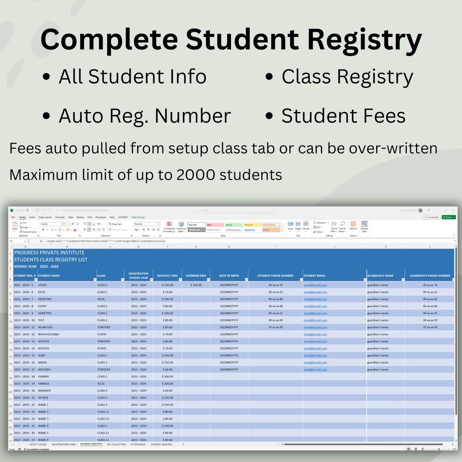Click the Cut scissors icon
The width and height of the screenshot is (462, 462).
coord(21,223)
